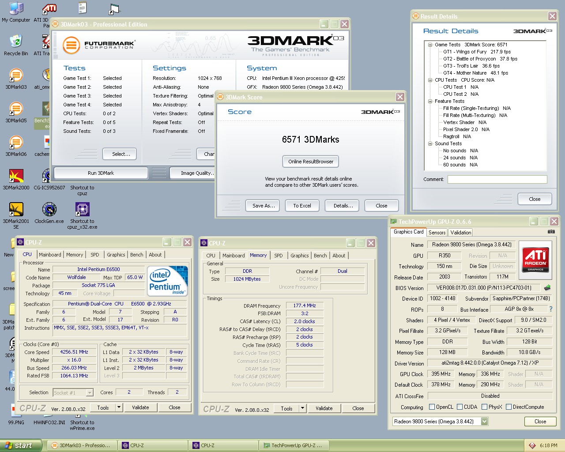
Task: Click the Bus Interface question mark in GPU-Z
Action: (550, 309)
